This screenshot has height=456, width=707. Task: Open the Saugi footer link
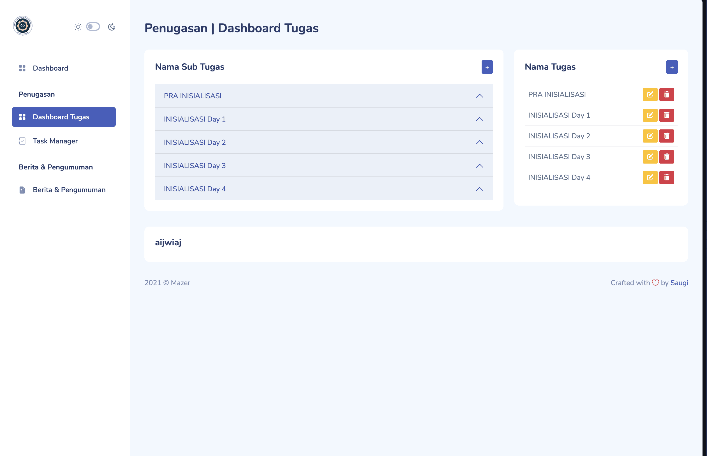pos(679,283)
